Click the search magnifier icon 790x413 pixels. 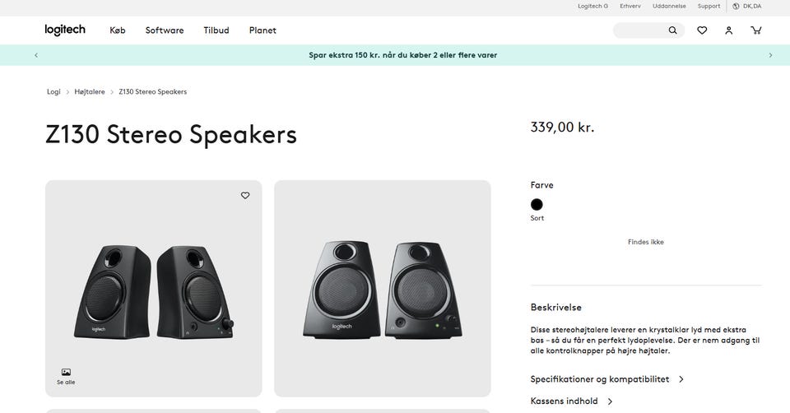point(672,30)
